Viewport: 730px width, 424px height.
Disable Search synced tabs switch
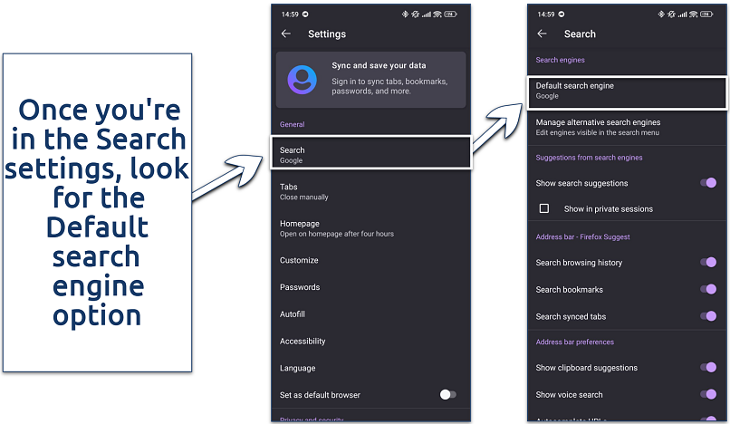[708, 316]
